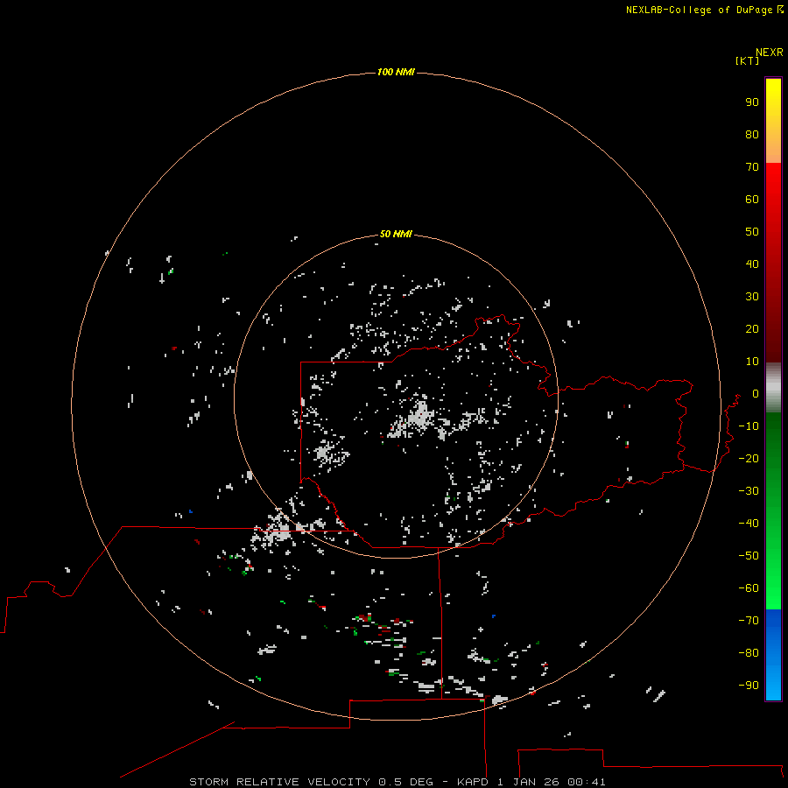Click the -90 value on the velocity scale

[749, 685]
